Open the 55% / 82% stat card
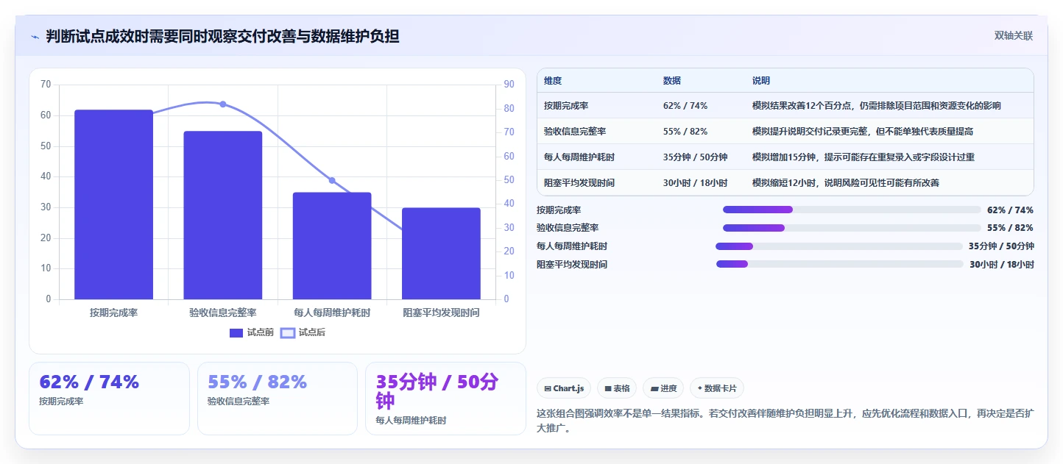Viewport: 1063px width, 464px height. pos(278,399)
